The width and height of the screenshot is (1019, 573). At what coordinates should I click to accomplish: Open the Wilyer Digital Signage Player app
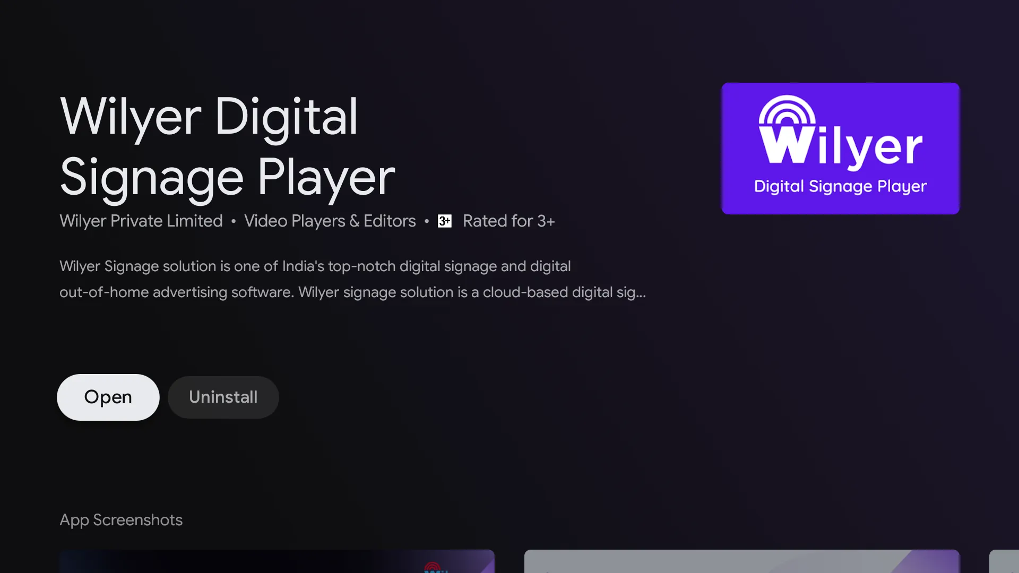[108, 397]
